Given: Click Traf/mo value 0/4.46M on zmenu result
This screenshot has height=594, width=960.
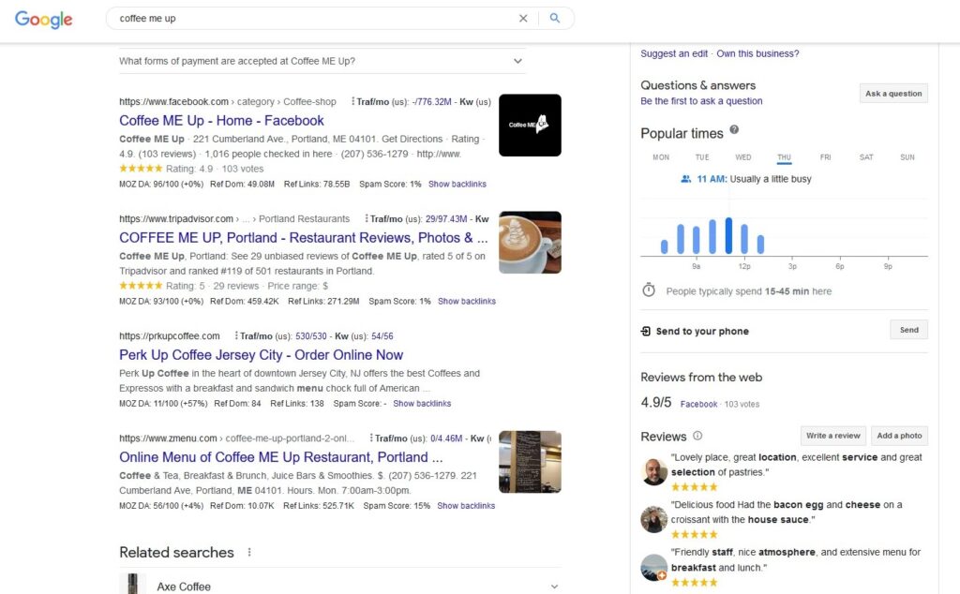Looking at the screenshot, I should coord(446,438).
